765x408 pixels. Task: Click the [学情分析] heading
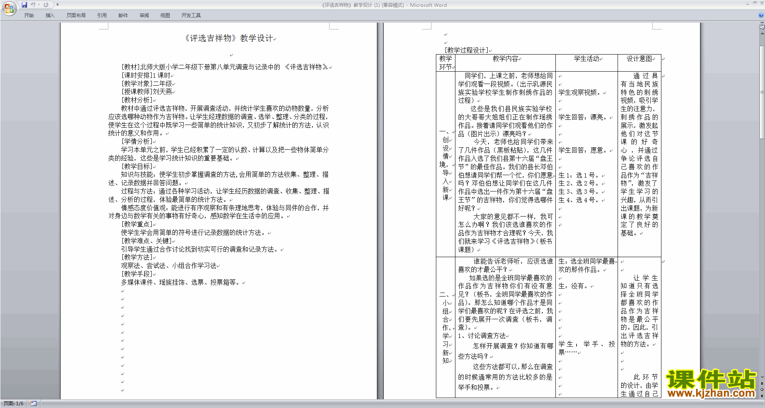click(x=137, y=141)
